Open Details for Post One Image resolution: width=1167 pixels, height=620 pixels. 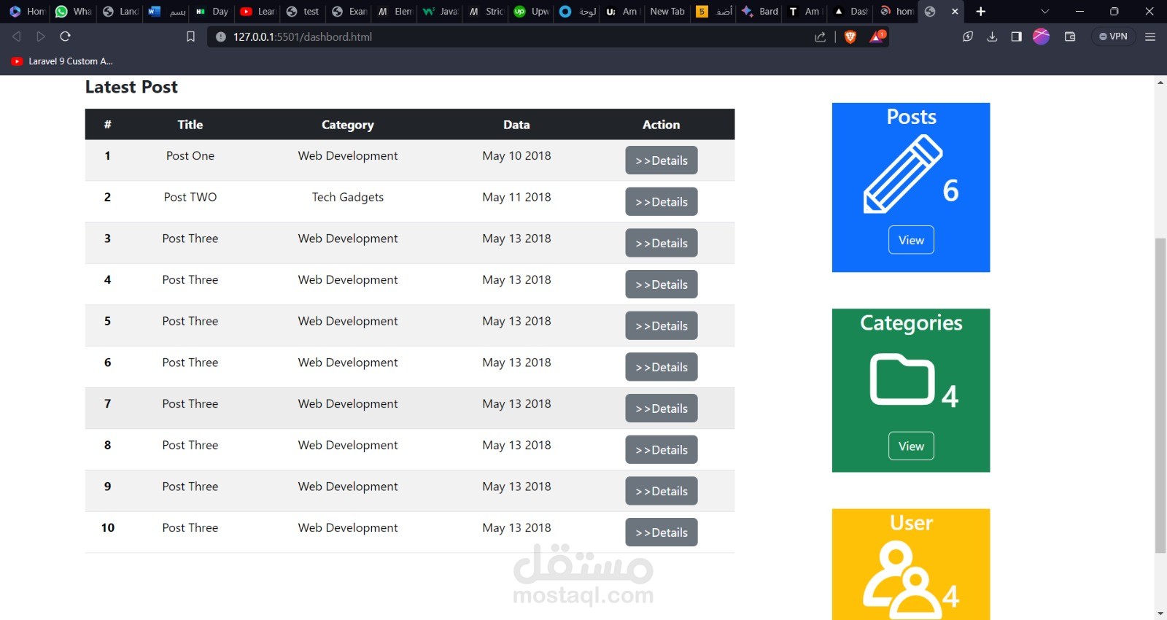[662, 160]
